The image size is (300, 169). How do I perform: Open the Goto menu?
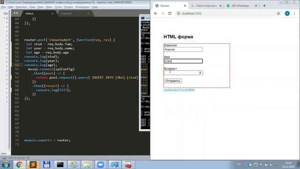(x=49, y=7)
